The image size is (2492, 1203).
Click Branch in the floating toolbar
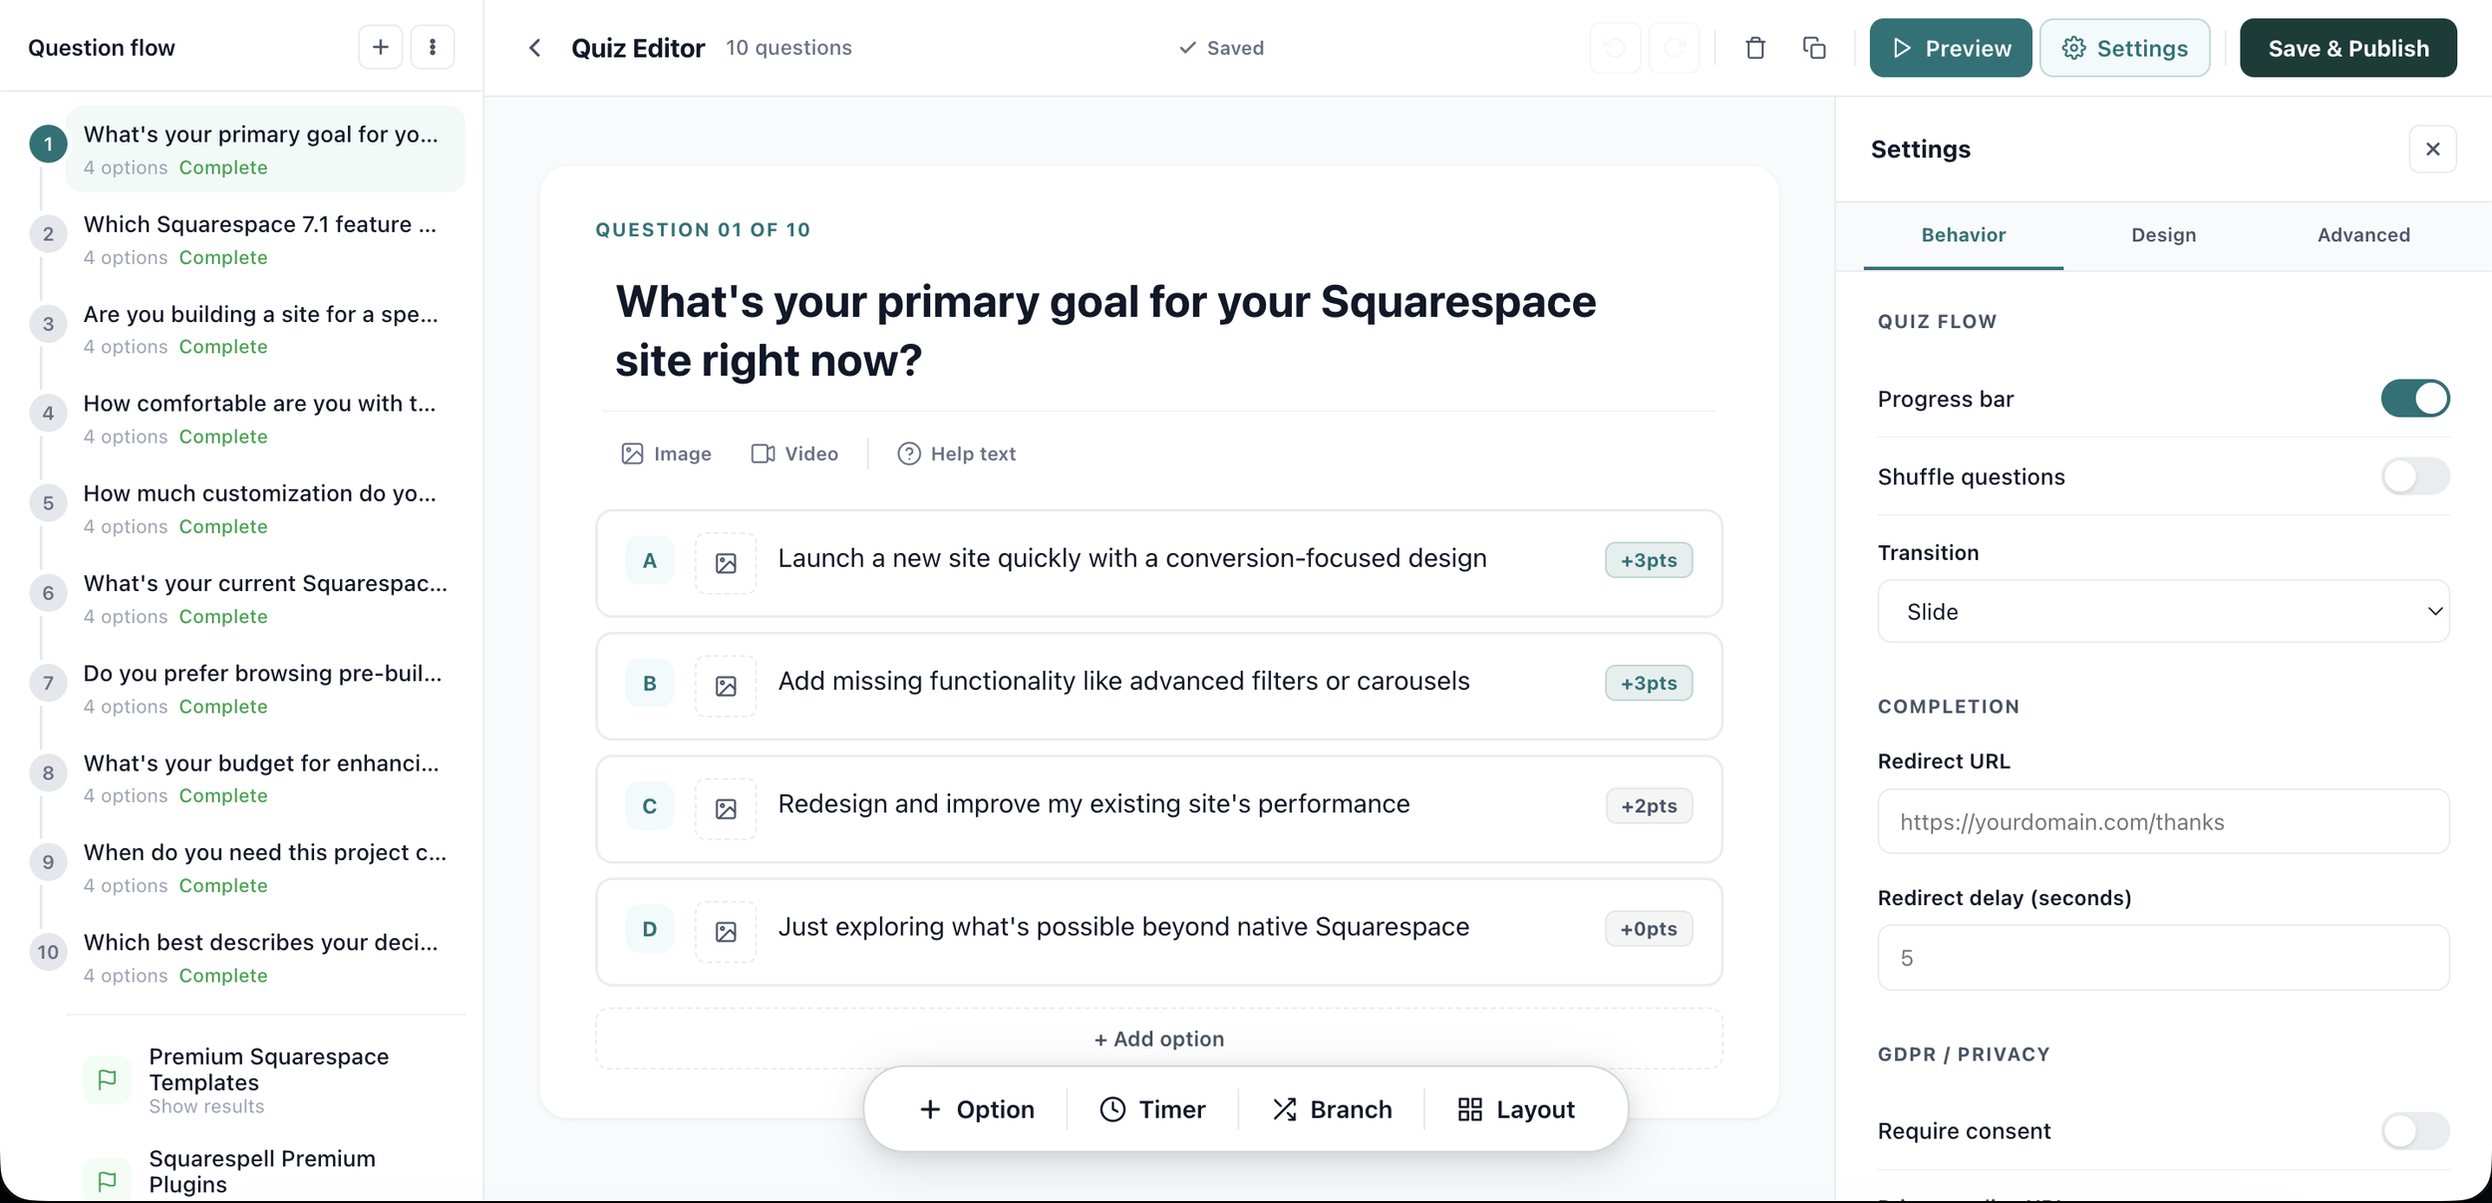point(1331,1109)
